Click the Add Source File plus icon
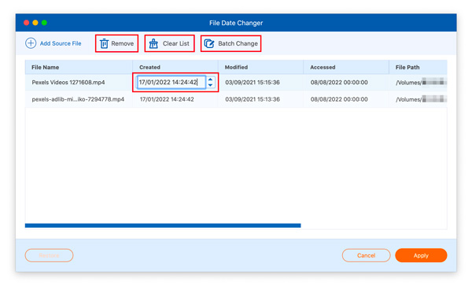The image size is (472, 289). (31, 43)
